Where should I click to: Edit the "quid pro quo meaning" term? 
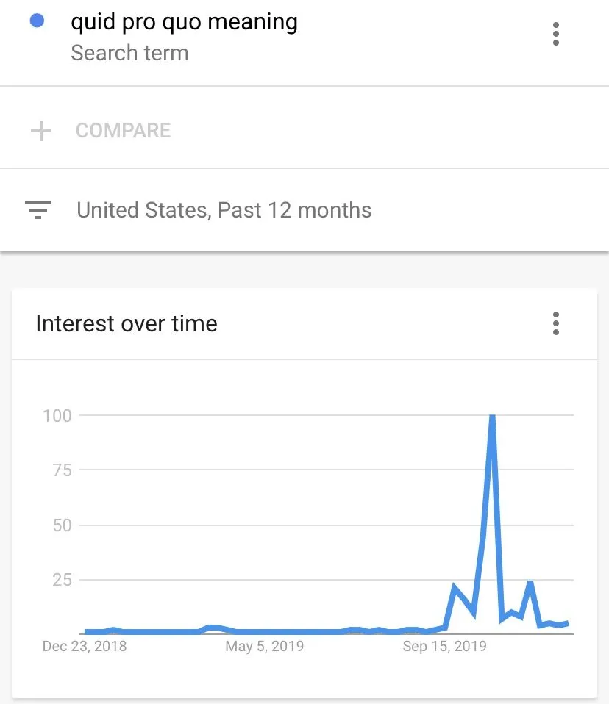pos(184,22)
